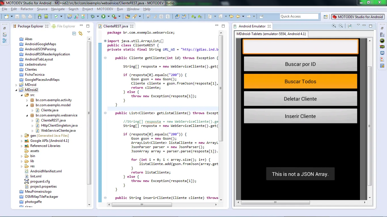Click the Debug bug icon in toolbar
Screen dimensions: 387x217
pos(93,17)
